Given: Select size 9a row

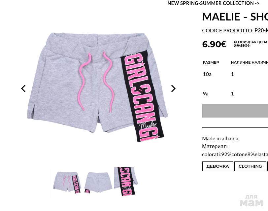Looking at the screenshot, I should [x=235, y=93].
